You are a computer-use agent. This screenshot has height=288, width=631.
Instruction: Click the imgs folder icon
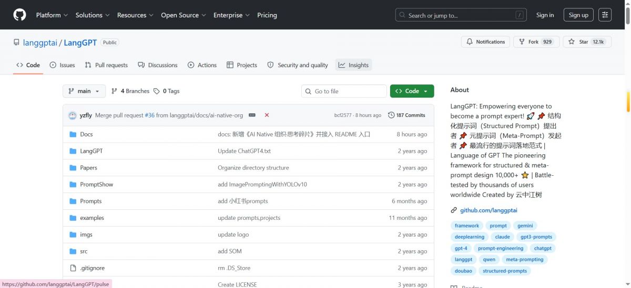click(x=73, y=235)
